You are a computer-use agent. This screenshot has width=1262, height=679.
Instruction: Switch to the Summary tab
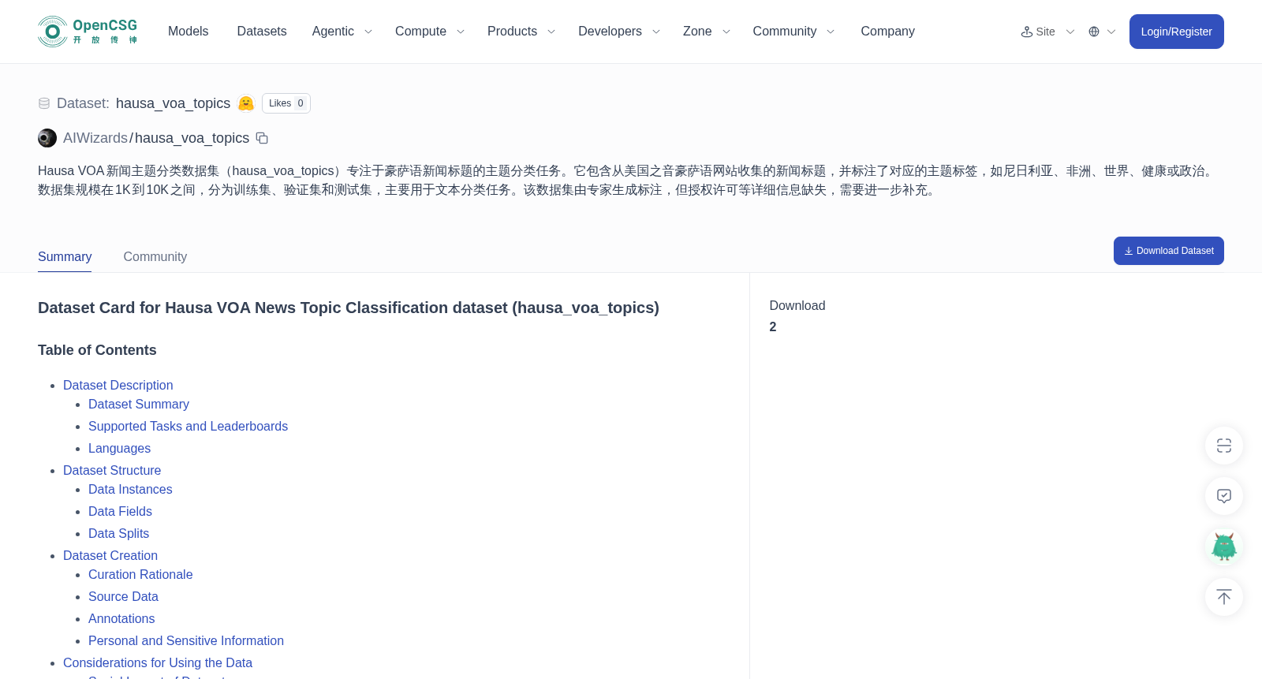point(65,257)
